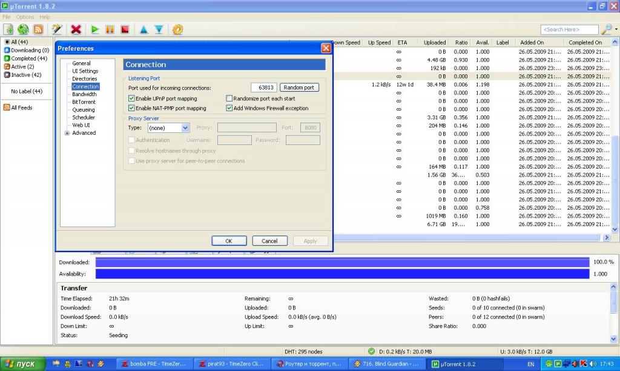This screenshot has height=371, width=620.
Task: Select Queueing in the preferences tree
Action: 84,110
